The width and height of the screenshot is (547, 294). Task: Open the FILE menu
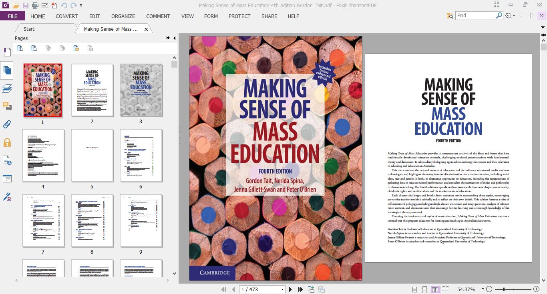point(12,16)
